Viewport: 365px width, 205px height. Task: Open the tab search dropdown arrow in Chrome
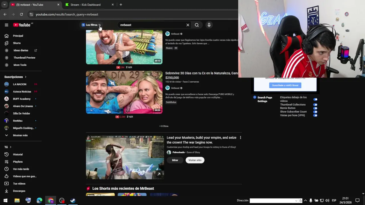[4, 5]
